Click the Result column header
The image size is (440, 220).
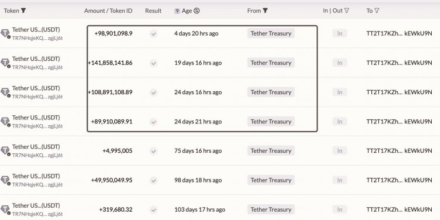tap(153, 11)
